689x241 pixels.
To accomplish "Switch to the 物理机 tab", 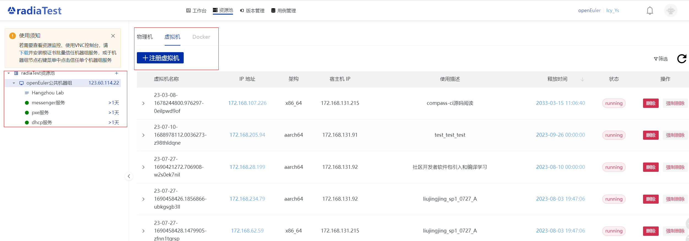I will [145, 37].
